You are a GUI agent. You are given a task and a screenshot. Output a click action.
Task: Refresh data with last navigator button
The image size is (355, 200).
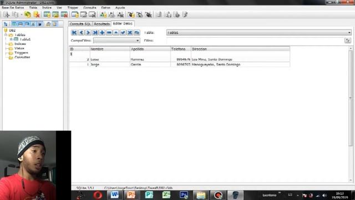(137, 33)
